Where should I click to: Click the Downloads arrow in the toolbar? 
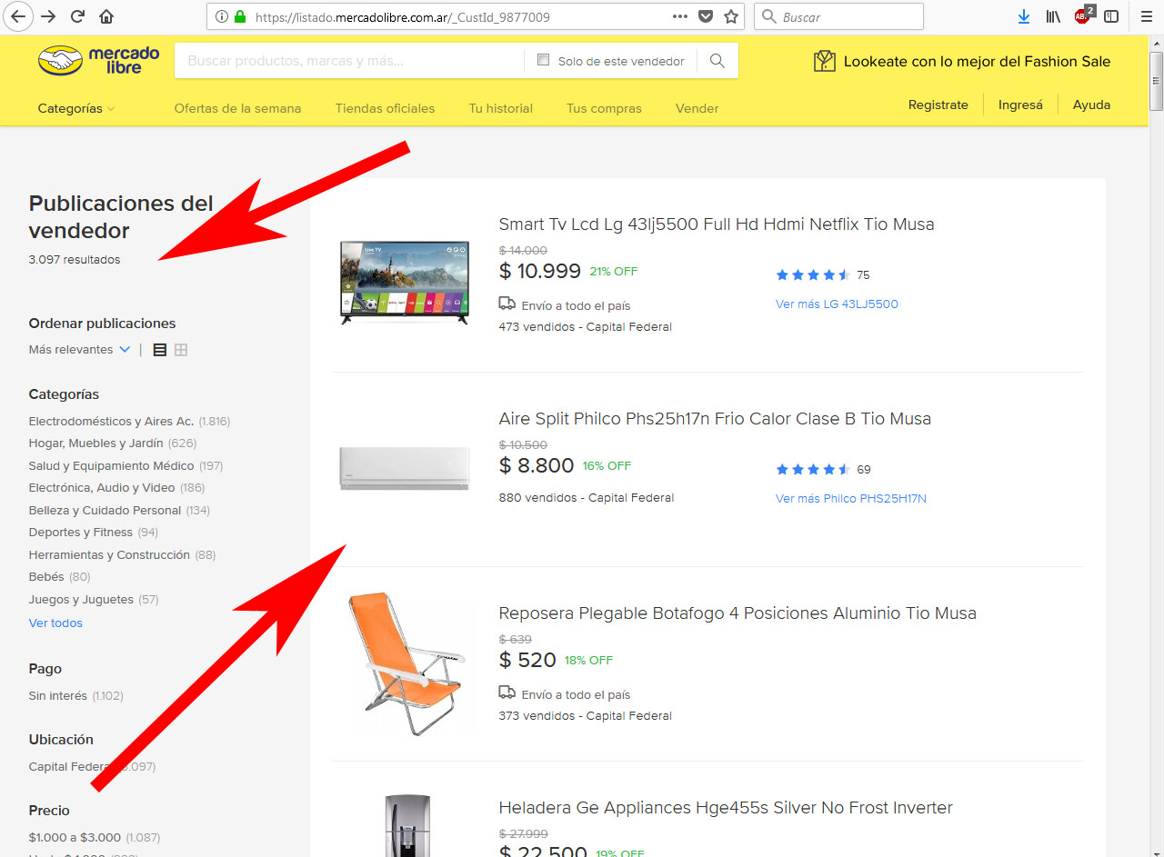click(x=1024, y=15)
